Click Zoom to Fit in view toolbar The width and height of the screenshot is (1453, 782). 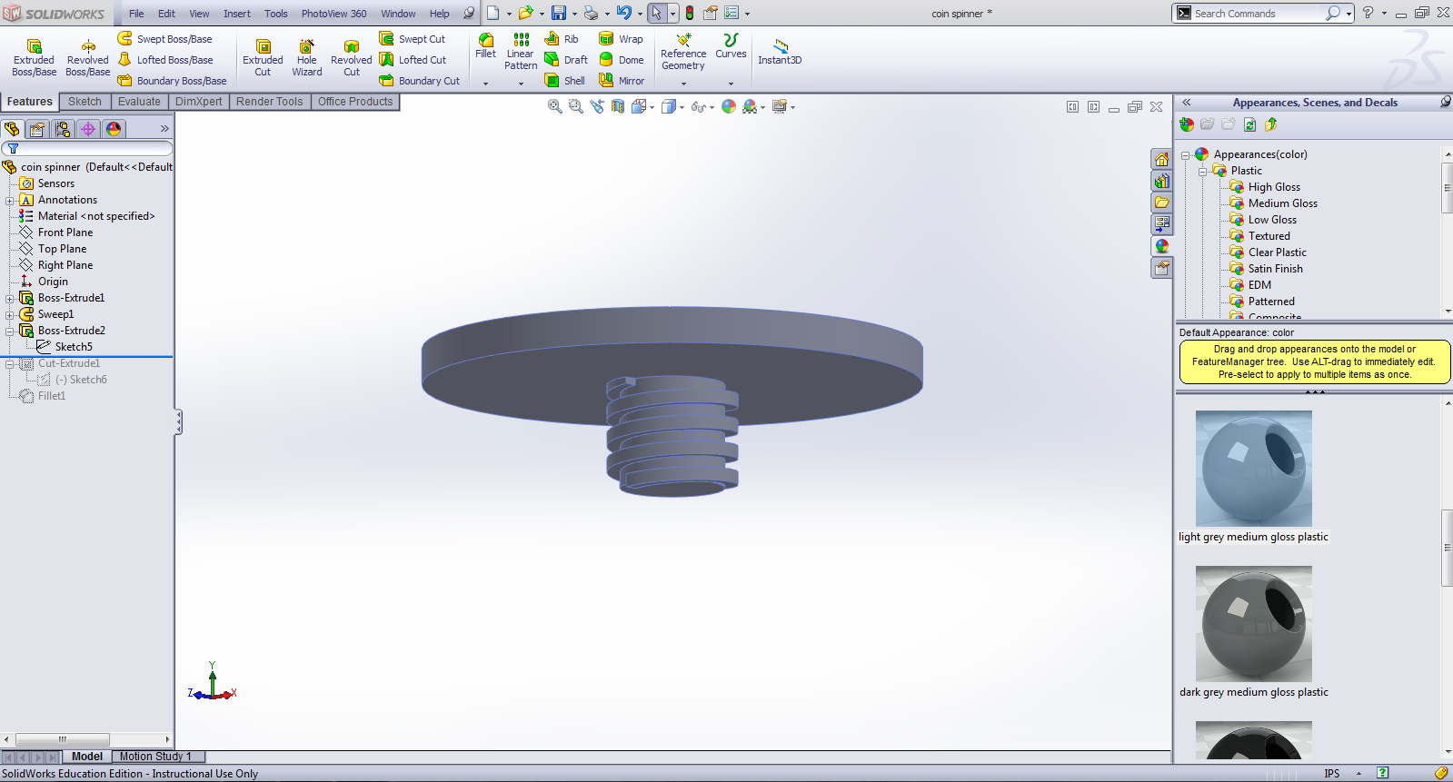554,106
